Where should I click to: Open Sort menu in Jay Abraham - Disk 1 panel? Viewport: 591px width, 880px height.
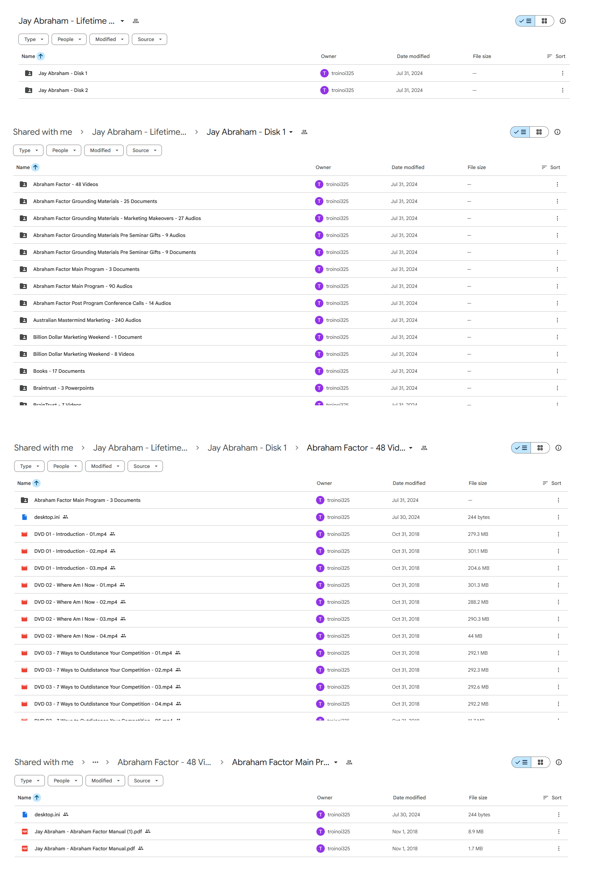pyautogui.click(x=551, y=167)
